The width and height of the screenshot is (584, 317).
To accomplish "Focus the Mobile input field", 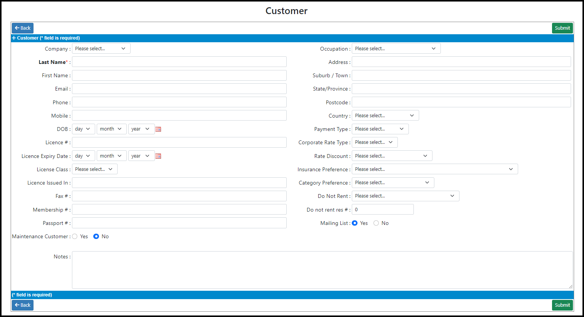I will click(179, 115).
